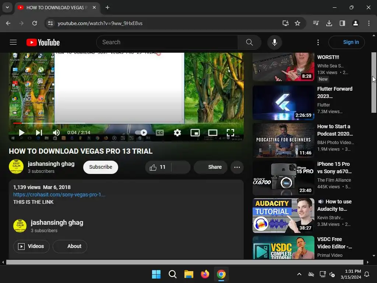Open player settings gear

(x=177, y=133)
